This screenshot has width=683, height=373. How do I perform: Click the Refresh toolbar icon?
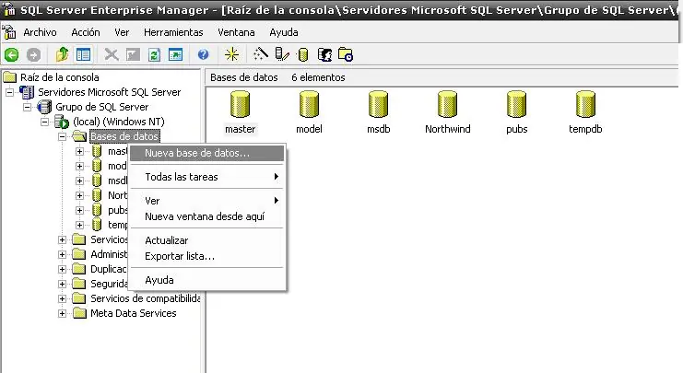click(x=154, y=55)
